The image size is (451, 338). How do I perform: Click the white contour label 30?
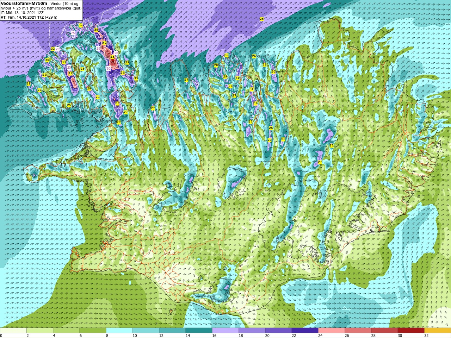click(x=109, y=68)
